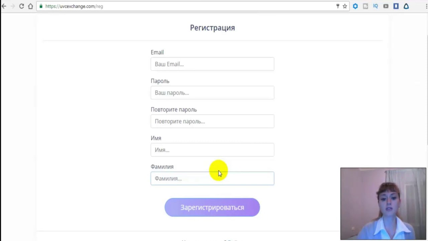Click the dark blue bookmark extension icon
The image size is (428, 241).
point(396,6)
